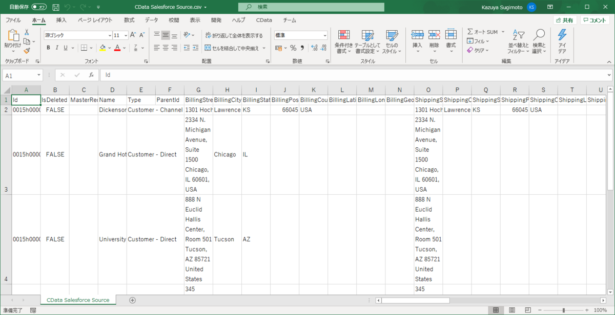Click the Cut scissors icon
Image resolution: width=615 pixels, height=315 pixels.
point(27,32)
